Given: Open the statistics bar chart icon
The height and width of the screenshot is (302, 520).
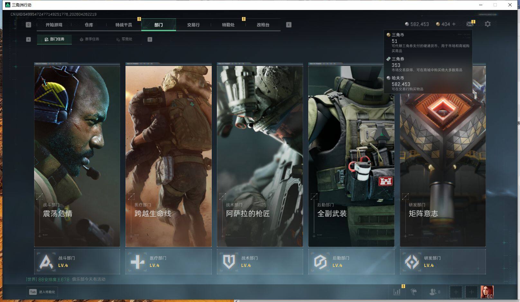Looking at the screenshot, I should pos(397,292).
